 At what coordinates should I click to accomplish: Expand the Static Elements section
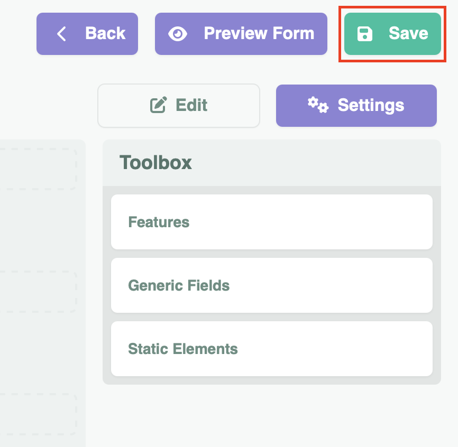point(271,349)
